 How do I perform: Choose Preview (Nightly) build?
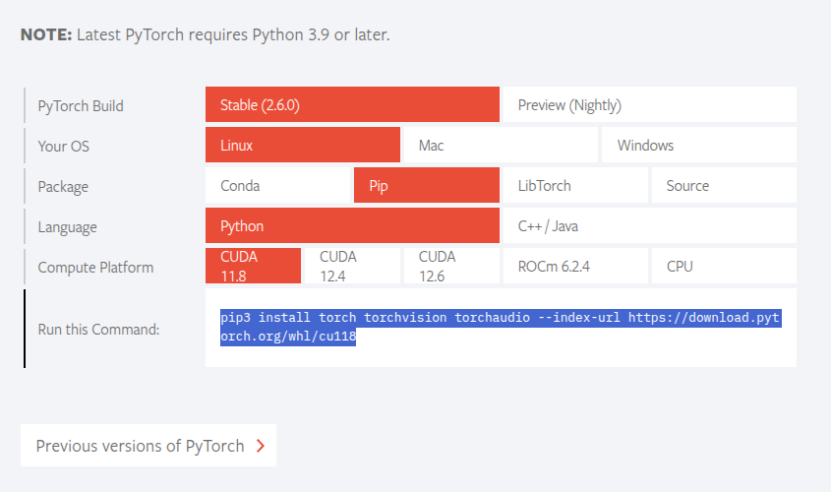[650, 104]
